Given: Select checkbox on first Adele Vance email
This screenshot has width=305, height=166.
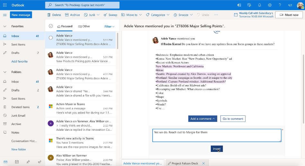Looking at the screenshot, I should click(50, 37).
